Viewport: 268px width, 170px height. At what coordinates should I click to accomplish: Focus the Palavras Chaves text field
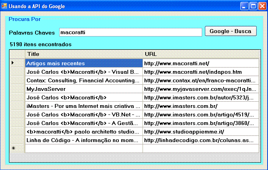(130, 32)
